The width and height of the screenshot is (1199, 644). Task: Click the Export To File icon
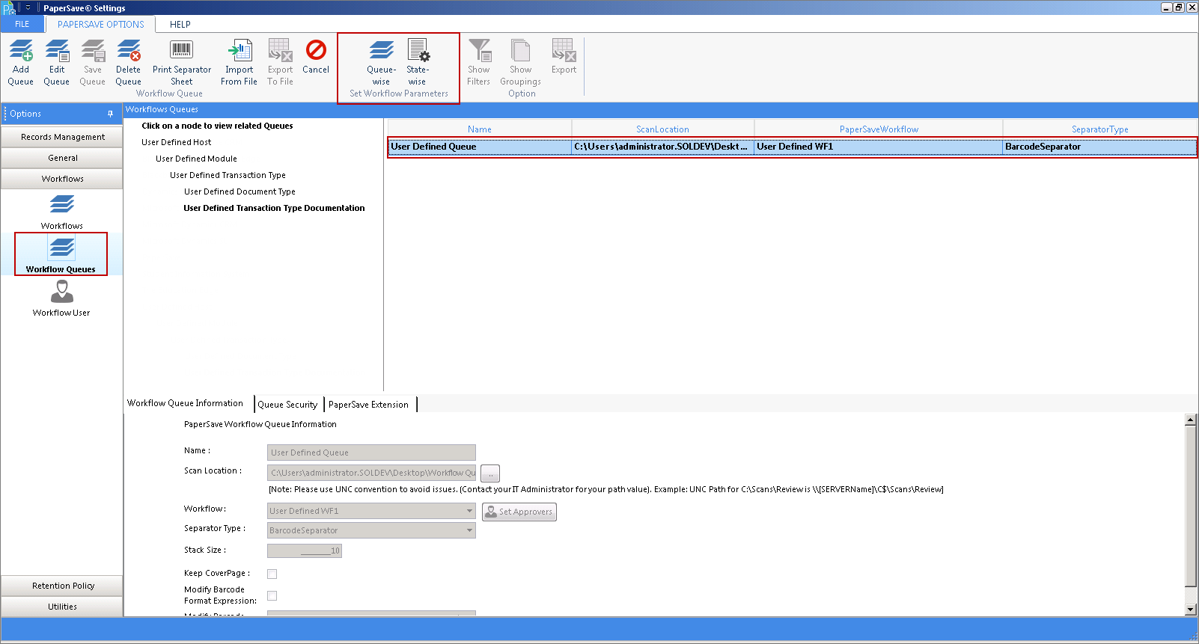[280, 51]
